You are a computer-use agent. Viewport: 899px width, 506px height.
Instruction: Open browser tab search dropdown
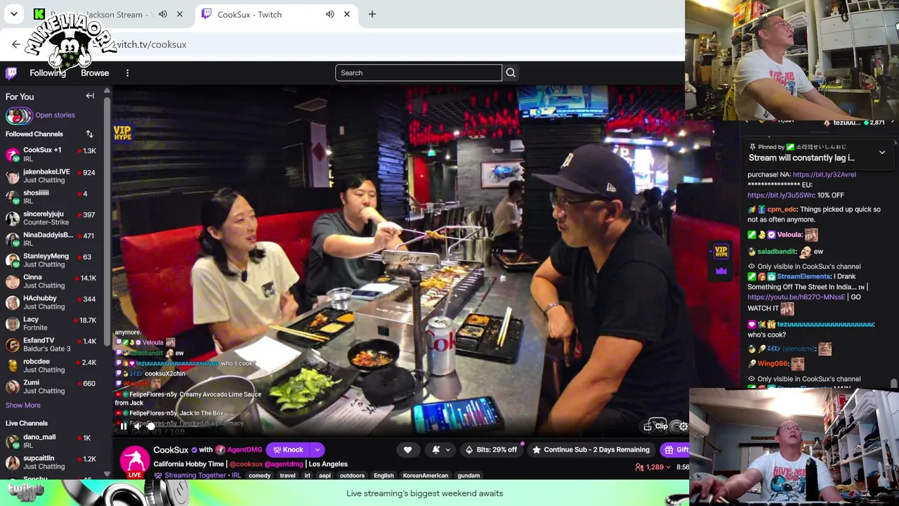click(14, 14)
